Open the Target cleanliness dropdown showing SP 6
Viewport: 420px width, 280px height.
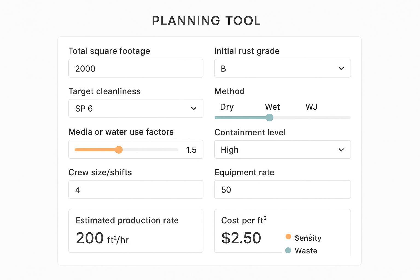pyautogui.click(x=136, y=109)
